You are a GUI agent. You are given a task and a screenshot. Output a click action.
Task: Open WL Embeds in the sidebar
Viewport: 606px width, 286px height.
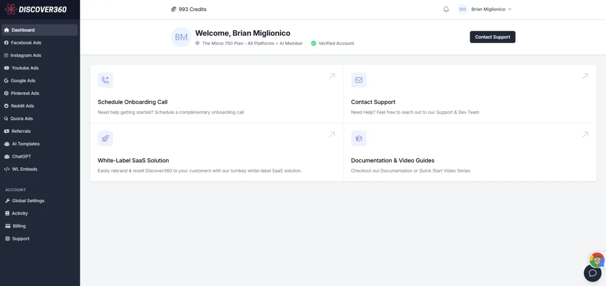pyautogui.click(x=24, y=169)
